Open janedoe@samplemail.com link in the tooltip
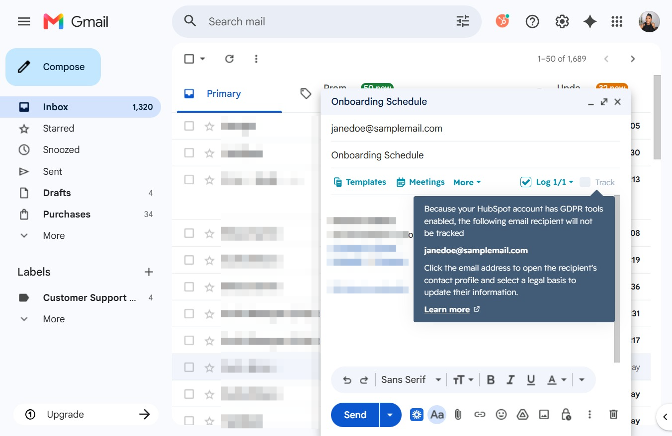The image size is (672, 436). pyautogui.click(x=476, y=251)
